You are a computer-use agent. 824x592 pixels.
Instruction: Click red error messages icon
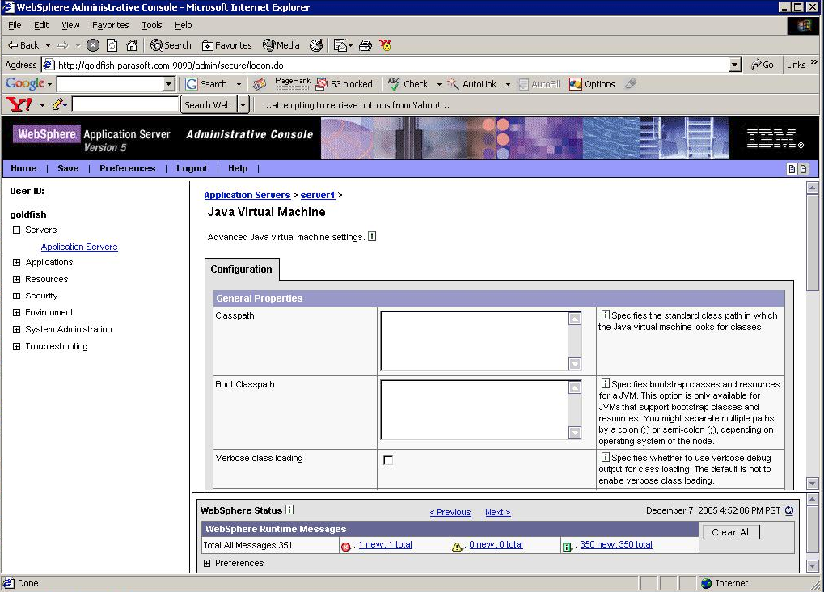[346, 546]
